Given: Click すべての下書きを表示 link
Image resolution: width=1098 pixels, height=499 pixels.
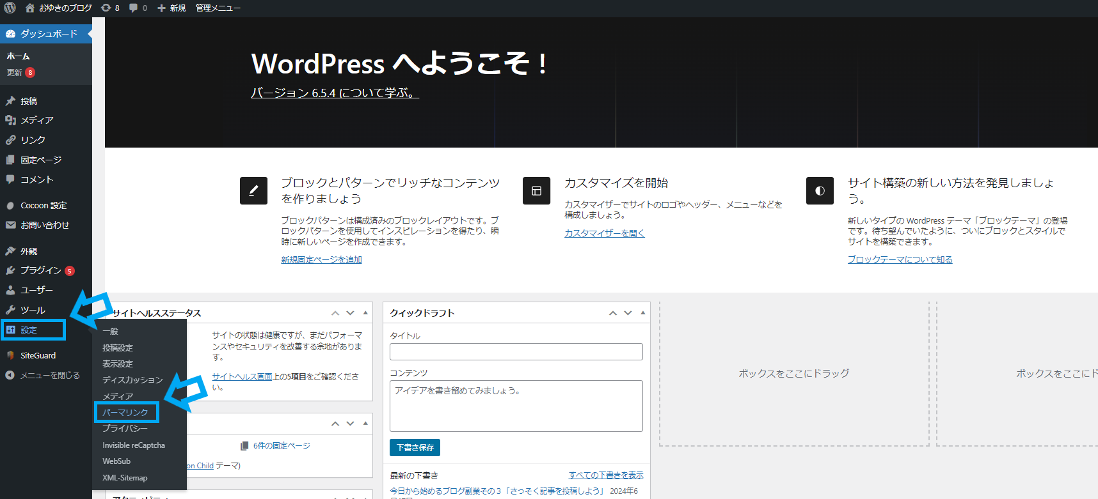Looking at the screenshot, I should (606, 475).
